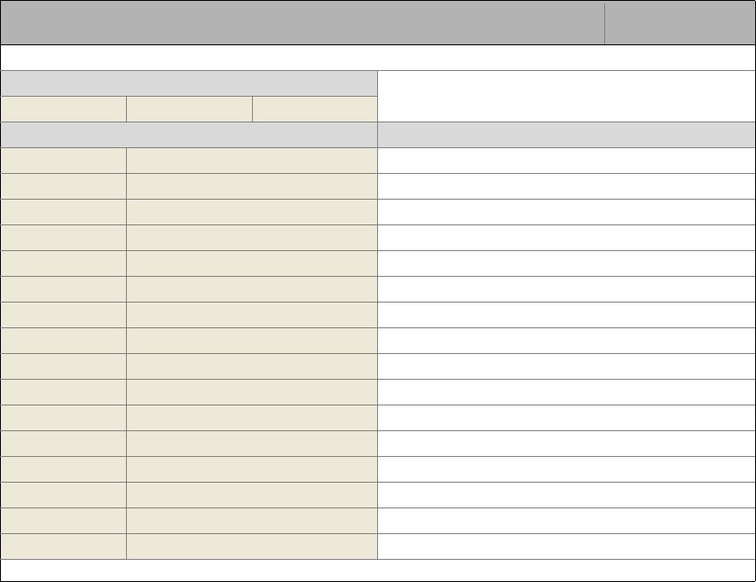Click the blank white footer strip below the table
Image resolution: width=756 pixels, height=582 pixels.
tap(378, 570)
